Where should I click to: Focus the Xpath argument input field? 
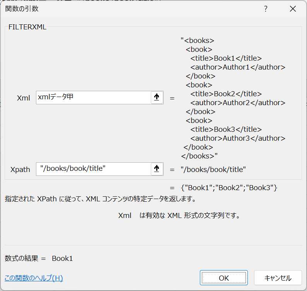point(94,169)
